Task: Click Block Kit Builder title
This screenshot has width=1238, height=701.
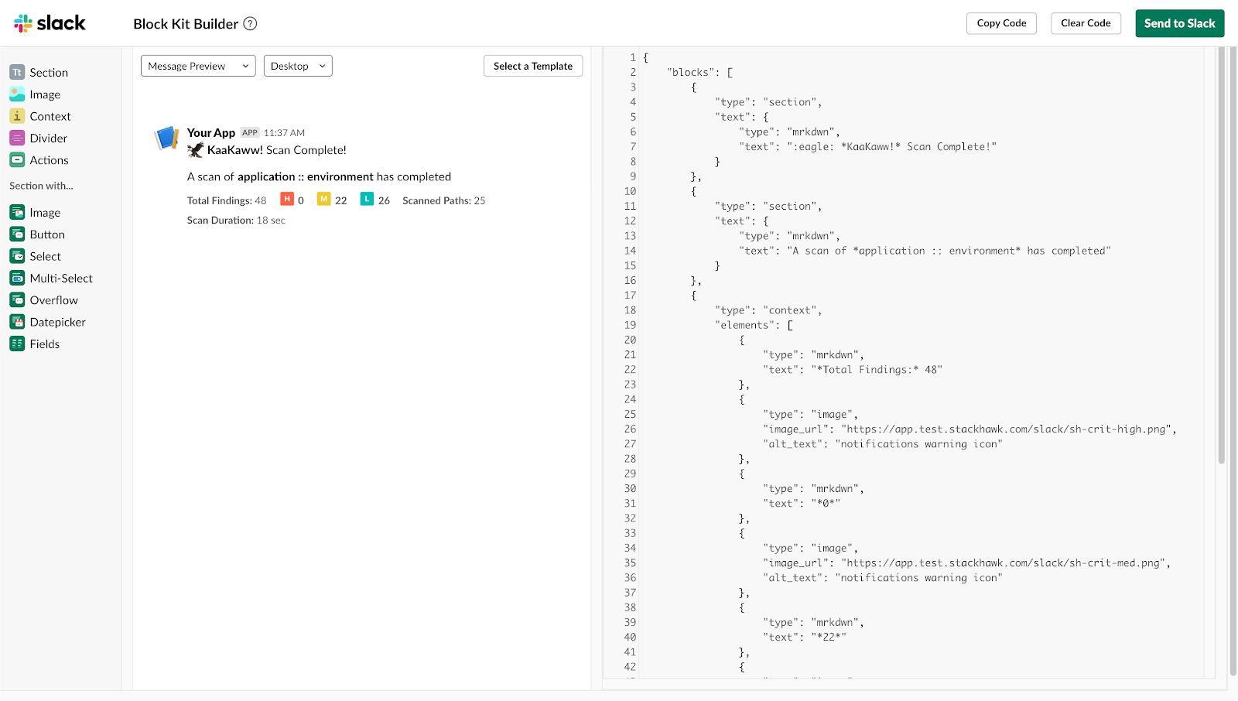Action: 186,24
